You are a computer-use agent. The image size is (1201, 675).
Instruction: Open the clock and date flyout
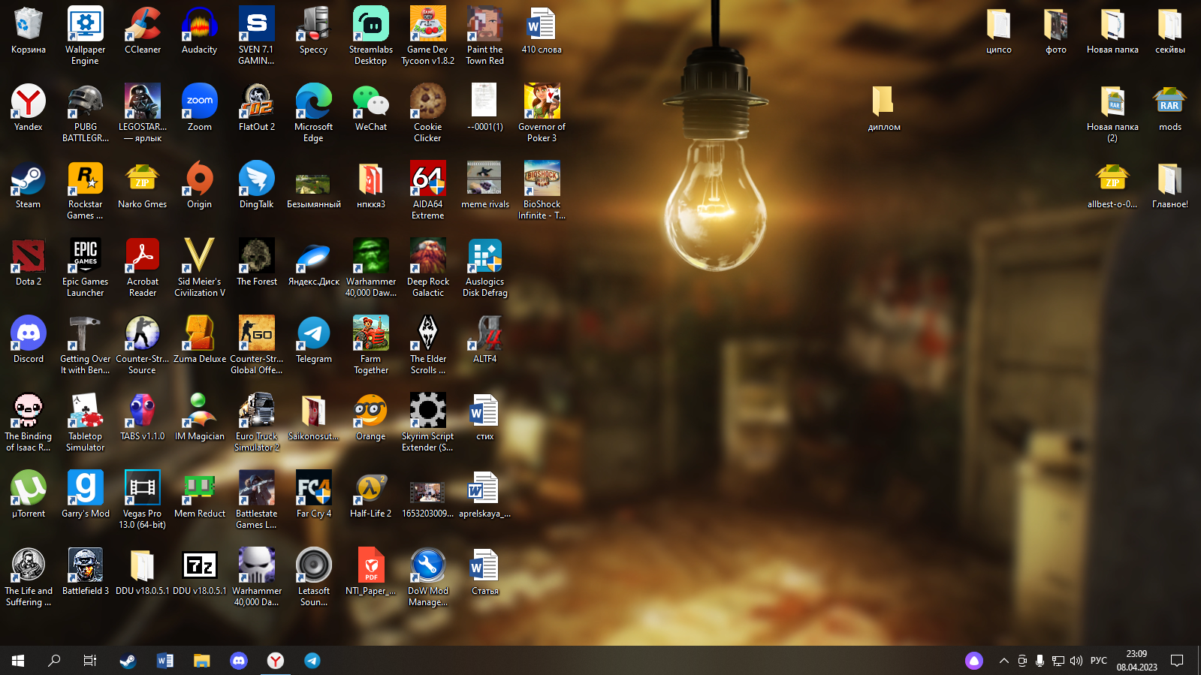click(x=1136, y=661)
